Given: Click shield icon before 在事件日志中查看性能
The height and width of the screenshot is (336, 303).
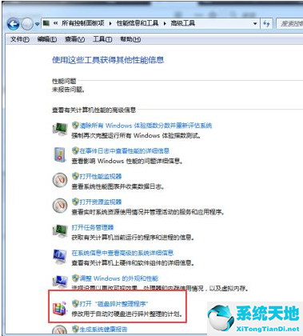Looking at the screenshot, I should click(75, 150).
